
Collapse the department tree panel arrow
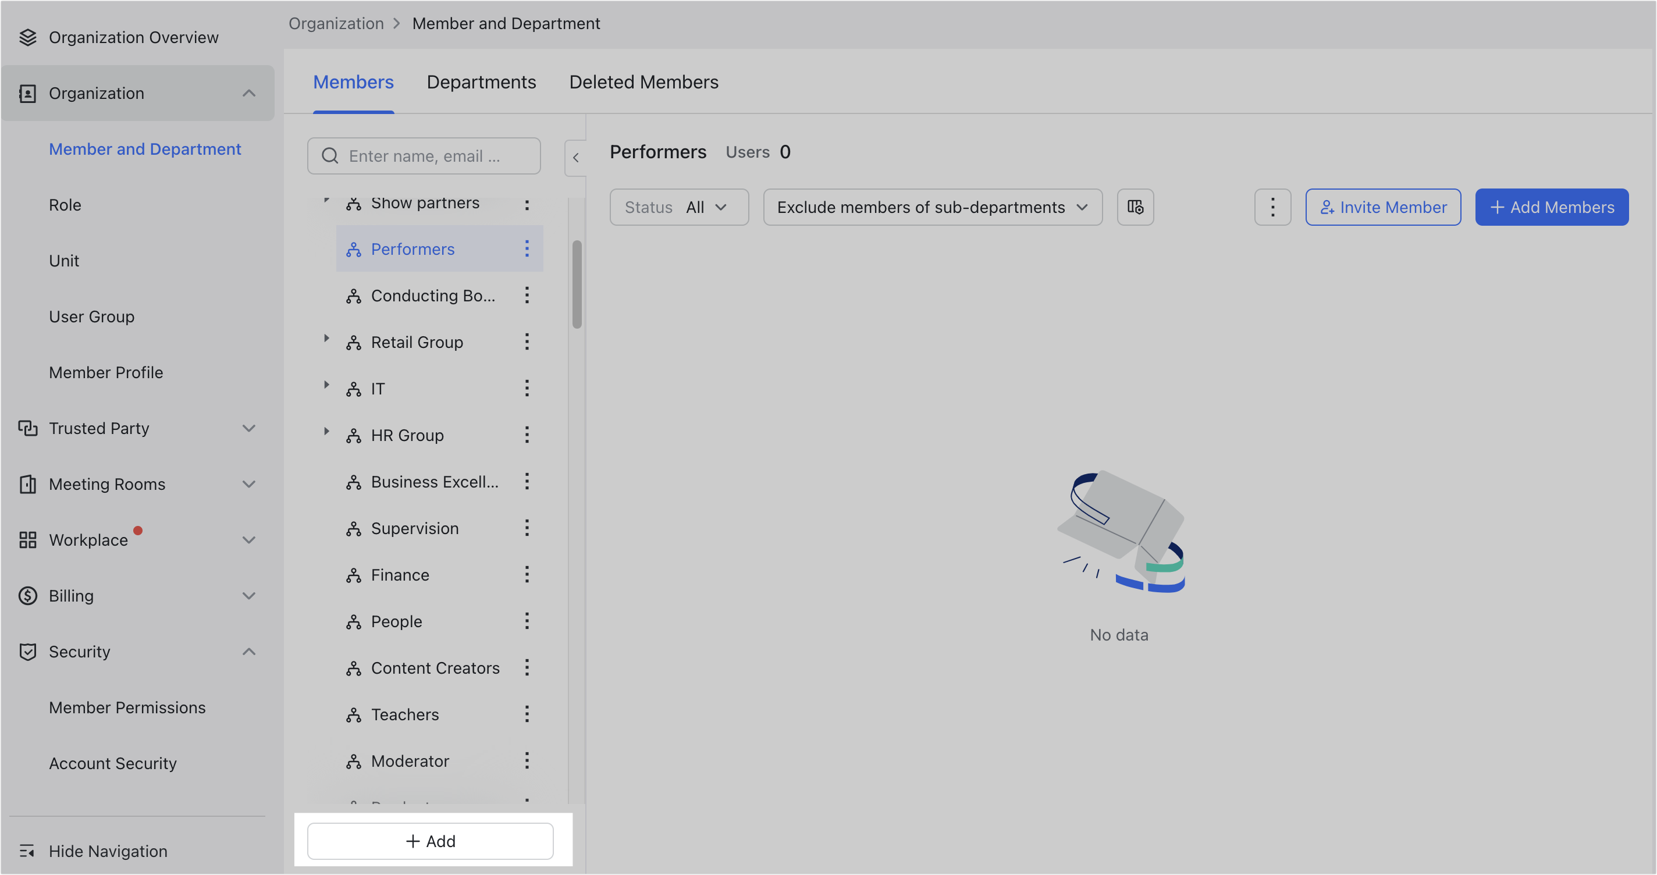576,158
